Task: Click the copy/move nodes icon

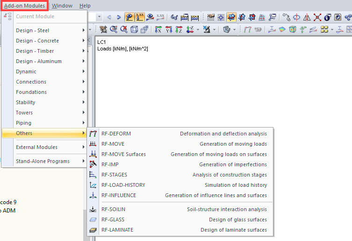Action: coord(286,17)
